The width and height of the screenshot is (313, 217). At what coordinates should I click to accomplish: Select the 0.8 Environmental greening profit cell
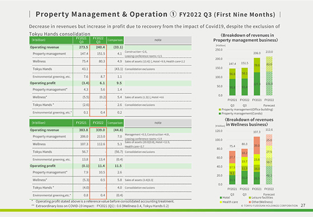coord(86,195)
